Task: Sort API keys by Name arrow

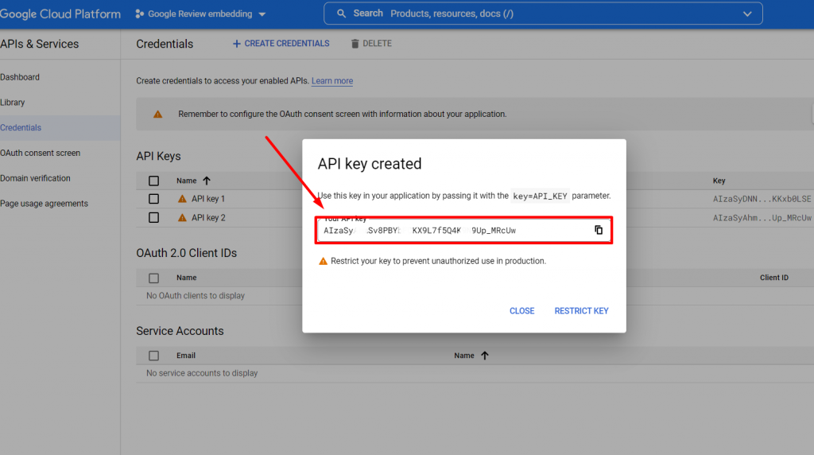Action: tap(207, 181)
